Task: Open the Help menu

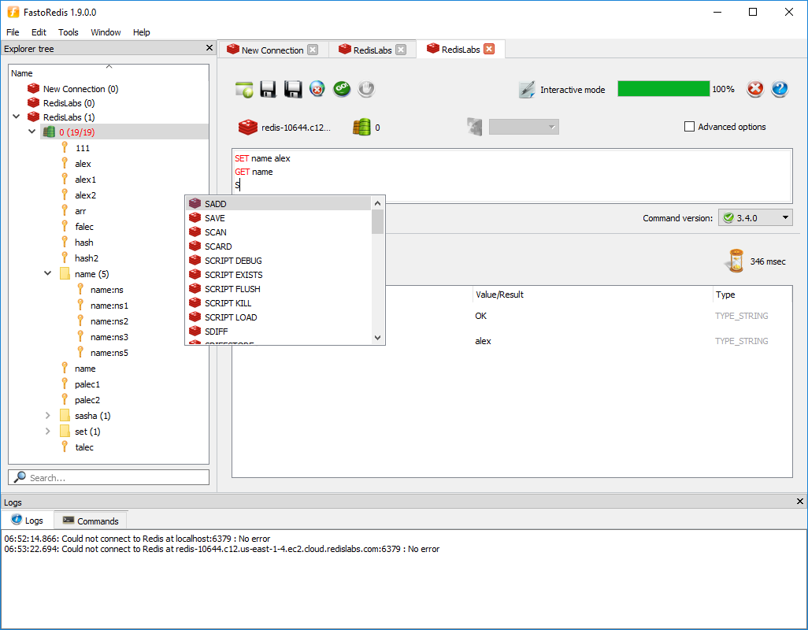Action: point(141,32)
